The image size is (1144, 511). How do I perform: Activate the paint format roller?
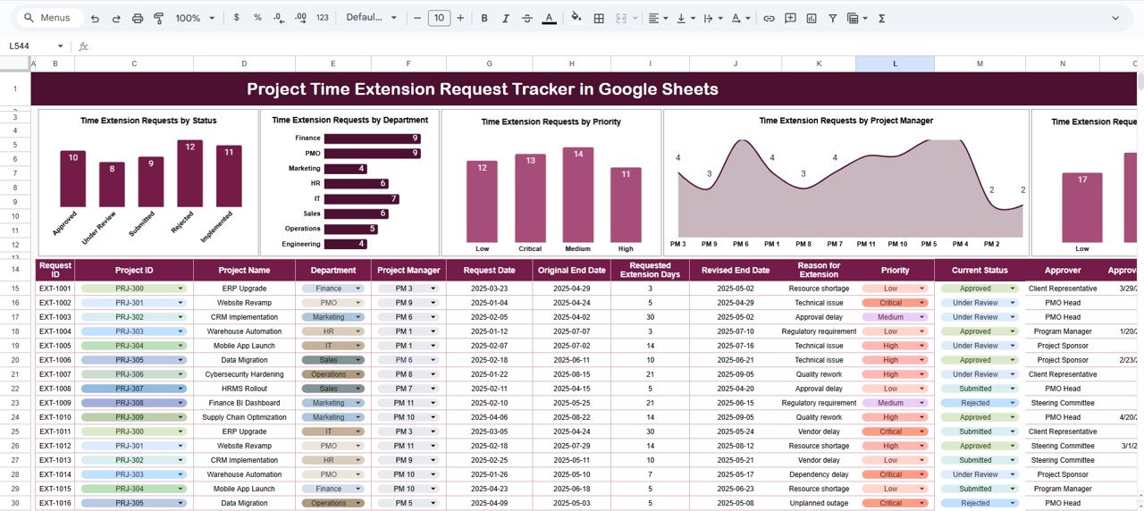coord(159,18)
